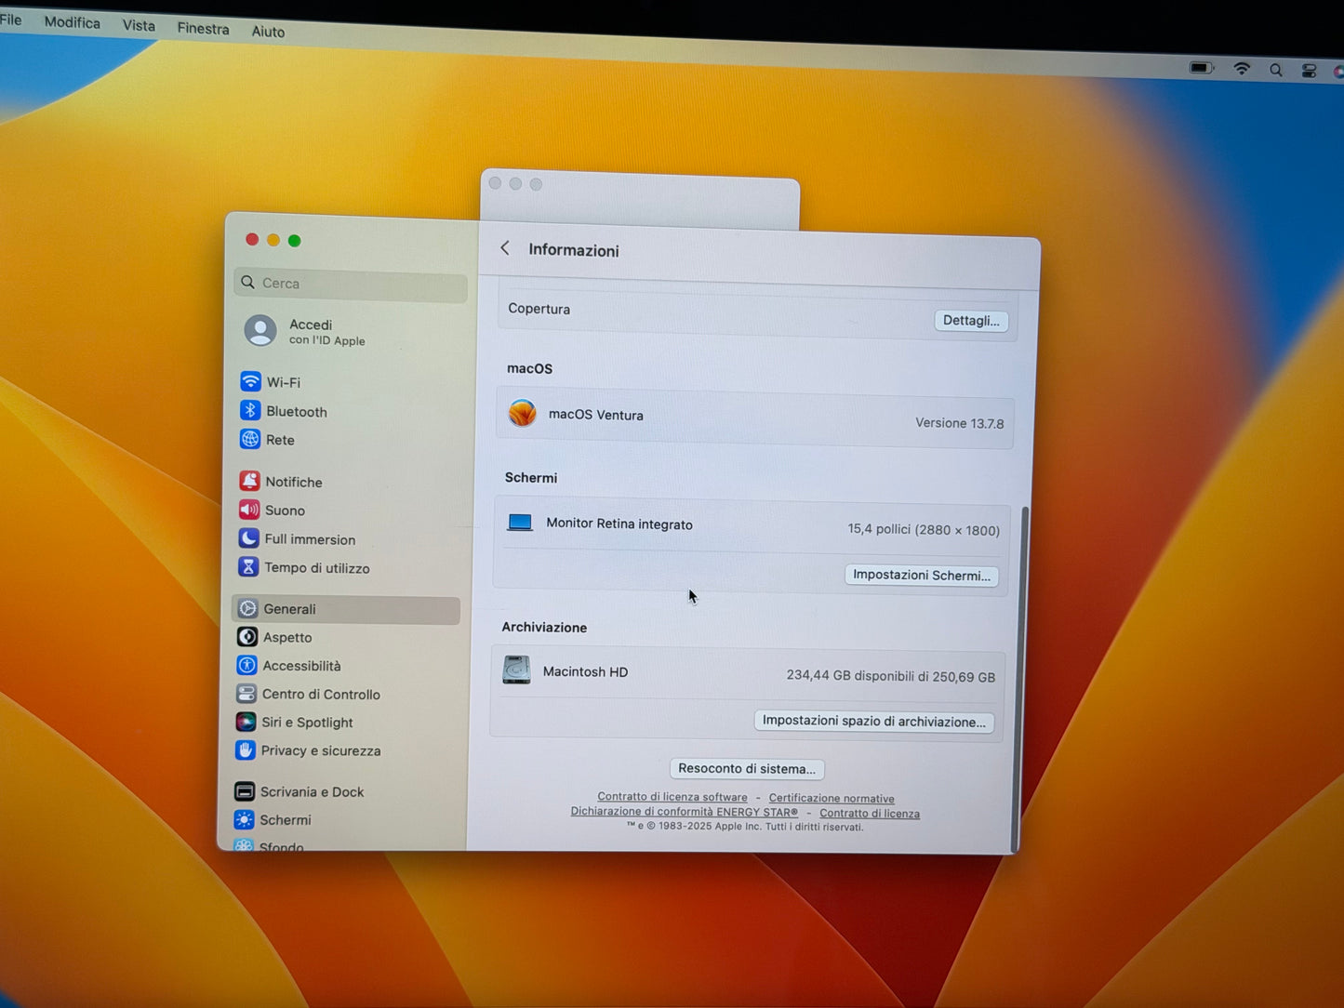Click the Macintosh HD drive icon
The width and height of the screenshot is (1344, 1008).
coord(516,670)
